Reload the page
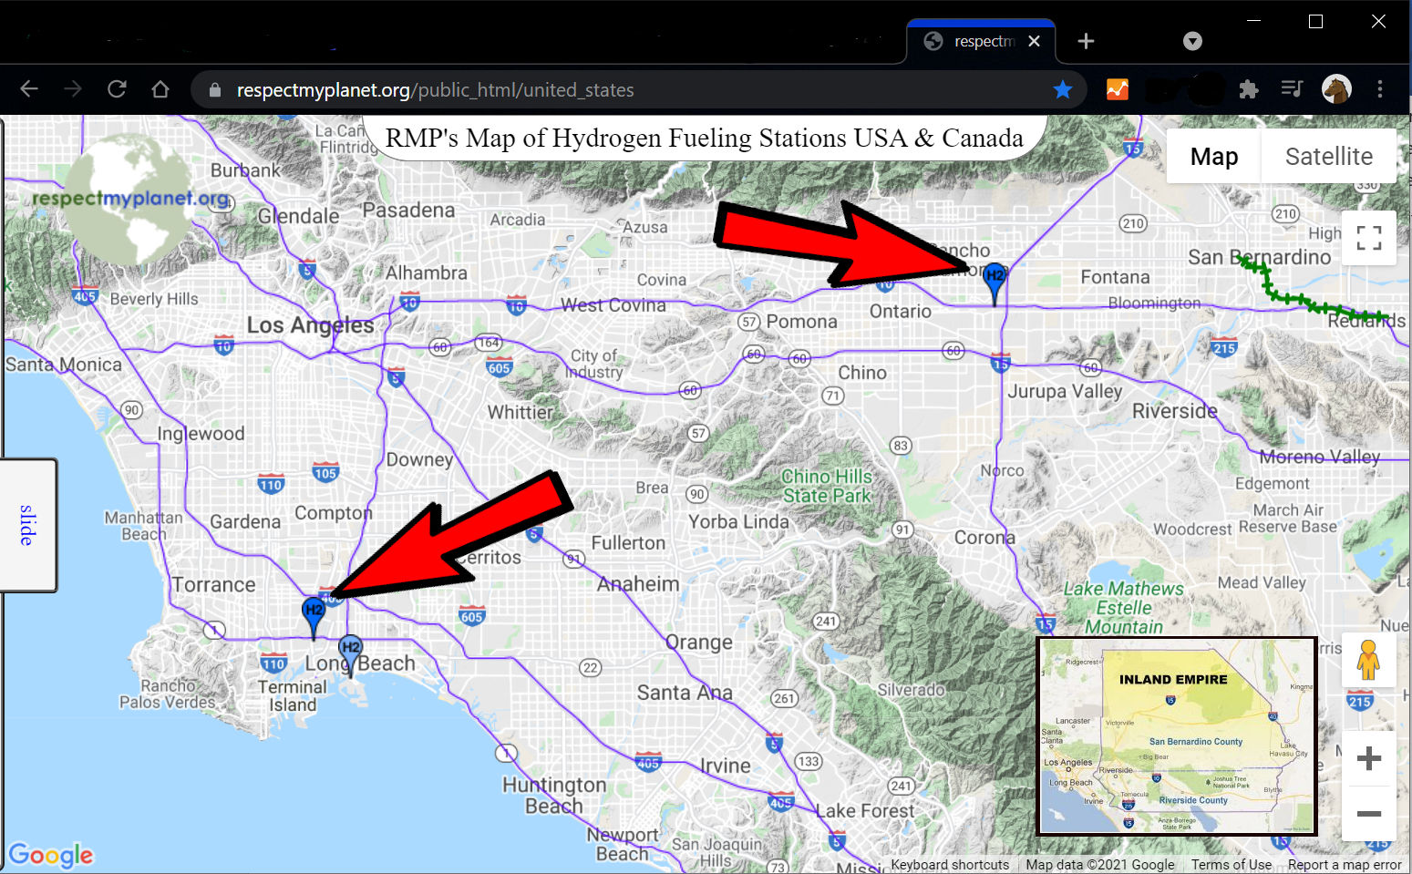 click(x=117, y=89)
